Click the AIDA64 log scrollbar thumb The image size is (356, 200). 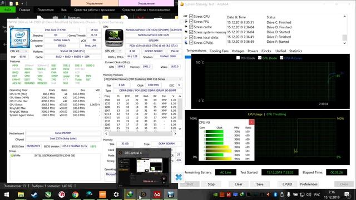coord(345,37)
